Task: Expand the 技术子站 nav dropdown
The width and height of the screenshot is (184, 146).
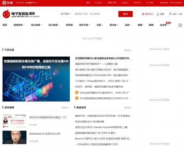Action: click(85, 25)
